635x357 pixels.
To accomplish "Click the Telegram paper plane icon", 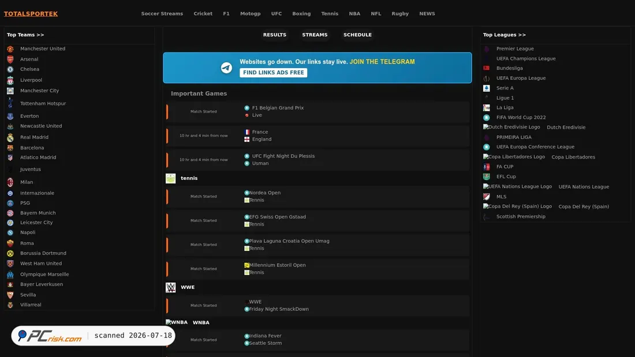I will coord(226,67).
